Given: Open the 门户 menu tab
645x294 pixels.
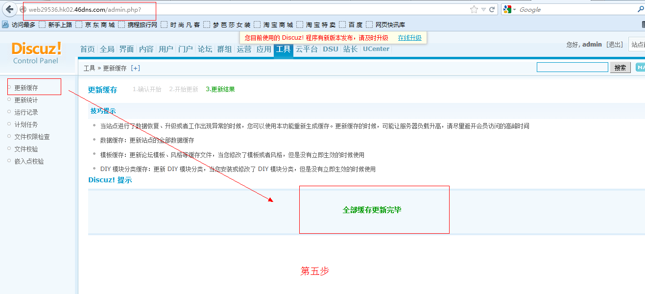Looking at the screenshot, I should 186,49.
